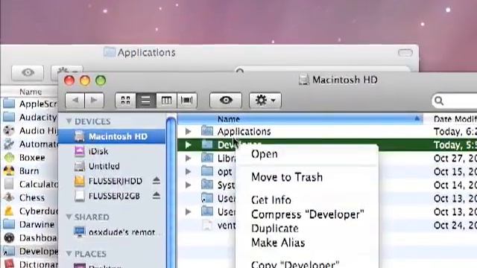Choose Move to Trash
477x268 pixels.
pyautogui.click(x=287, y=177)
